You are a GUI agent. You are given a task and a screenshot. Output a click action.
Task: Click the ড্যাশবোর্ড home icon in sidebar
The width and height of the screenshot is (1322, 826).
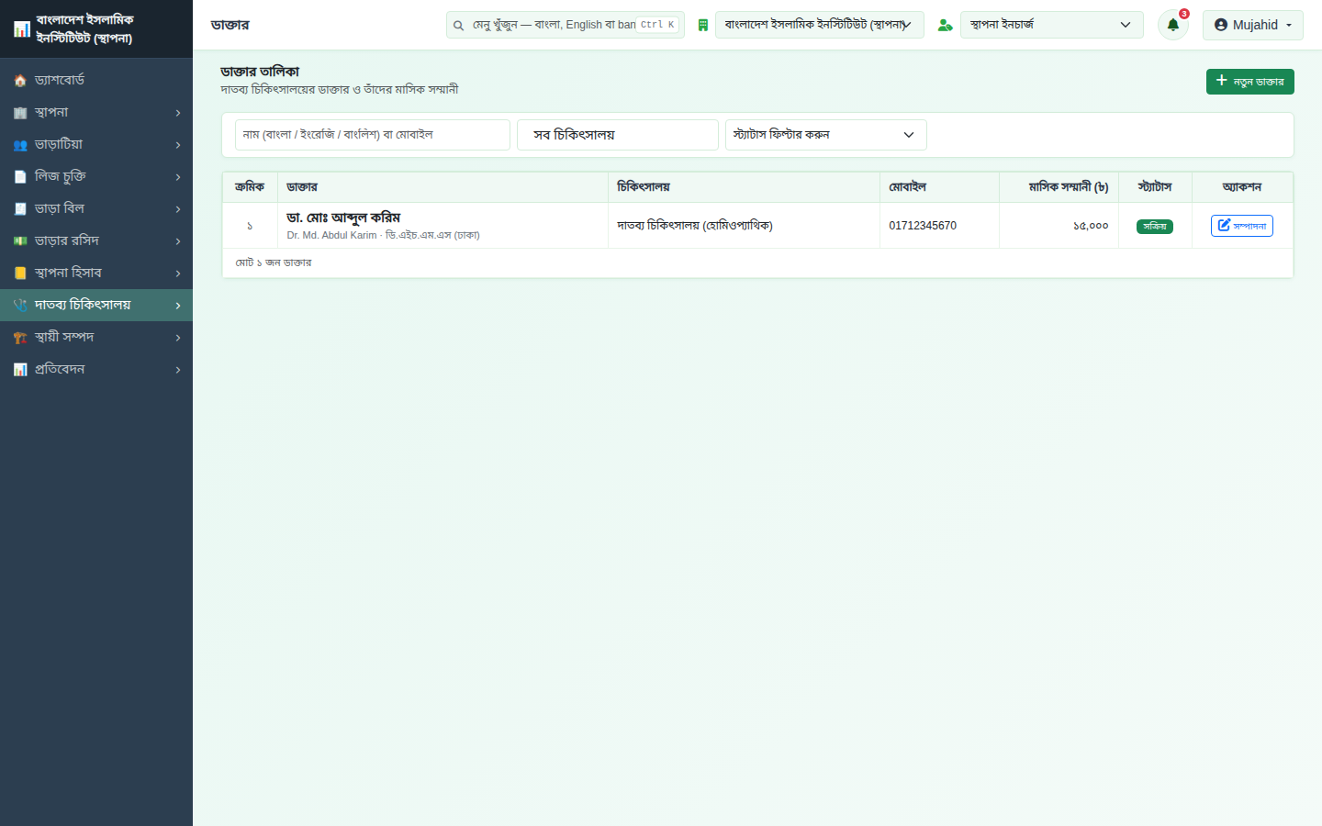[x=20, y=81]
